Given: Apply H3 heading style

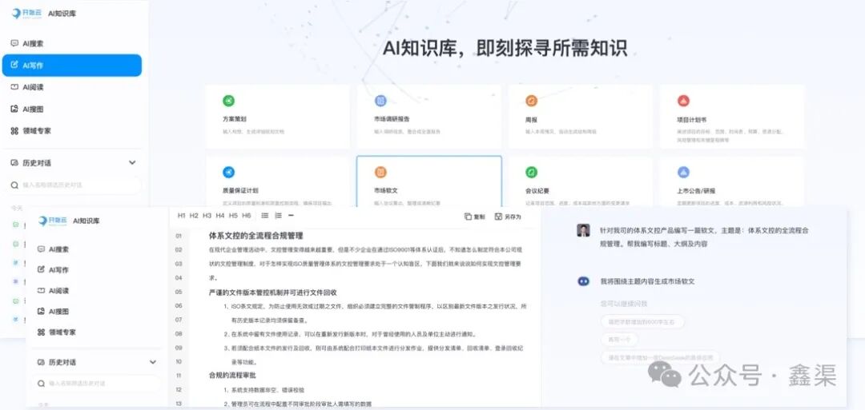Looking at the screenshot, I should tap(207, 216).
